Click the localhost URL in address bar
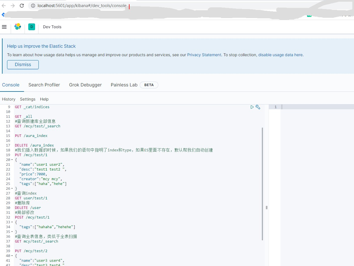 82,6
